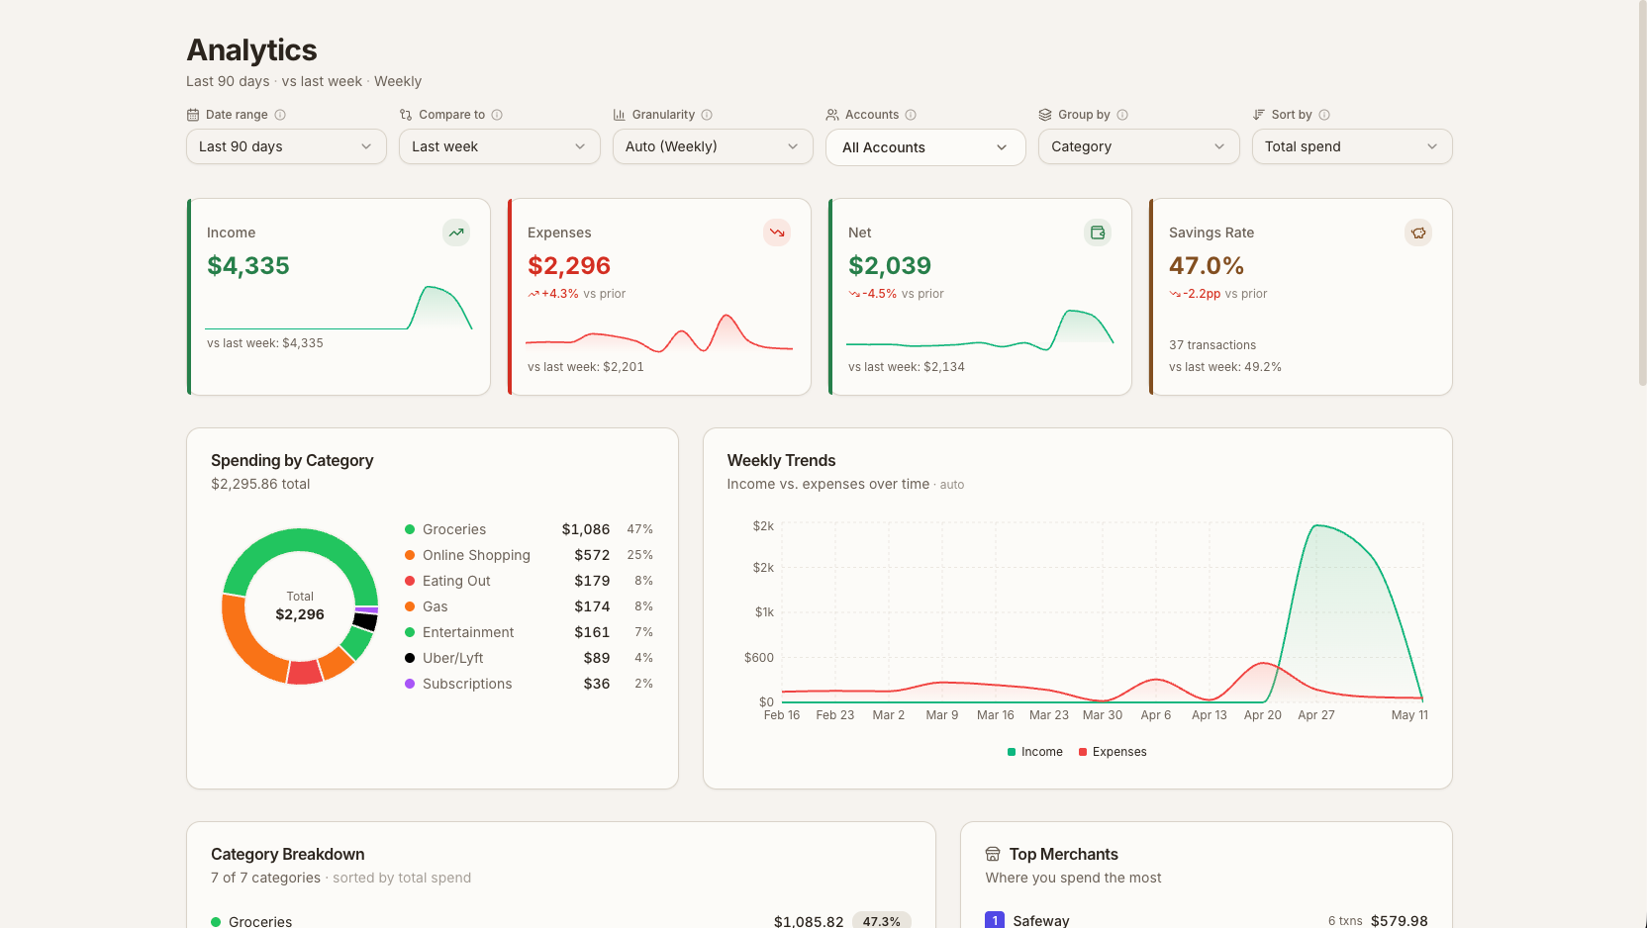Click the +4.3% vs prior indicator
This screenshot has width=1647, height=928.
coord(576,294)
